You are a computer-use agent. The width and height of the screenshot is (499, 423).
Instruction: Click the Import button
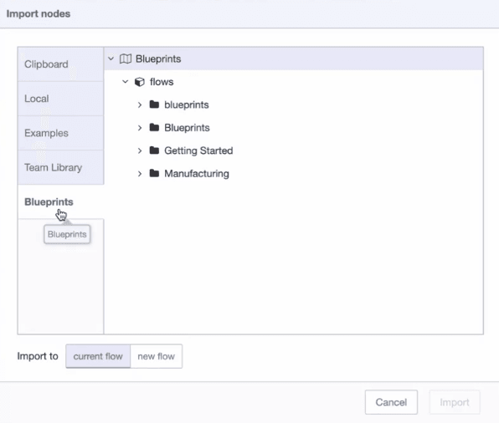point(455,402)
